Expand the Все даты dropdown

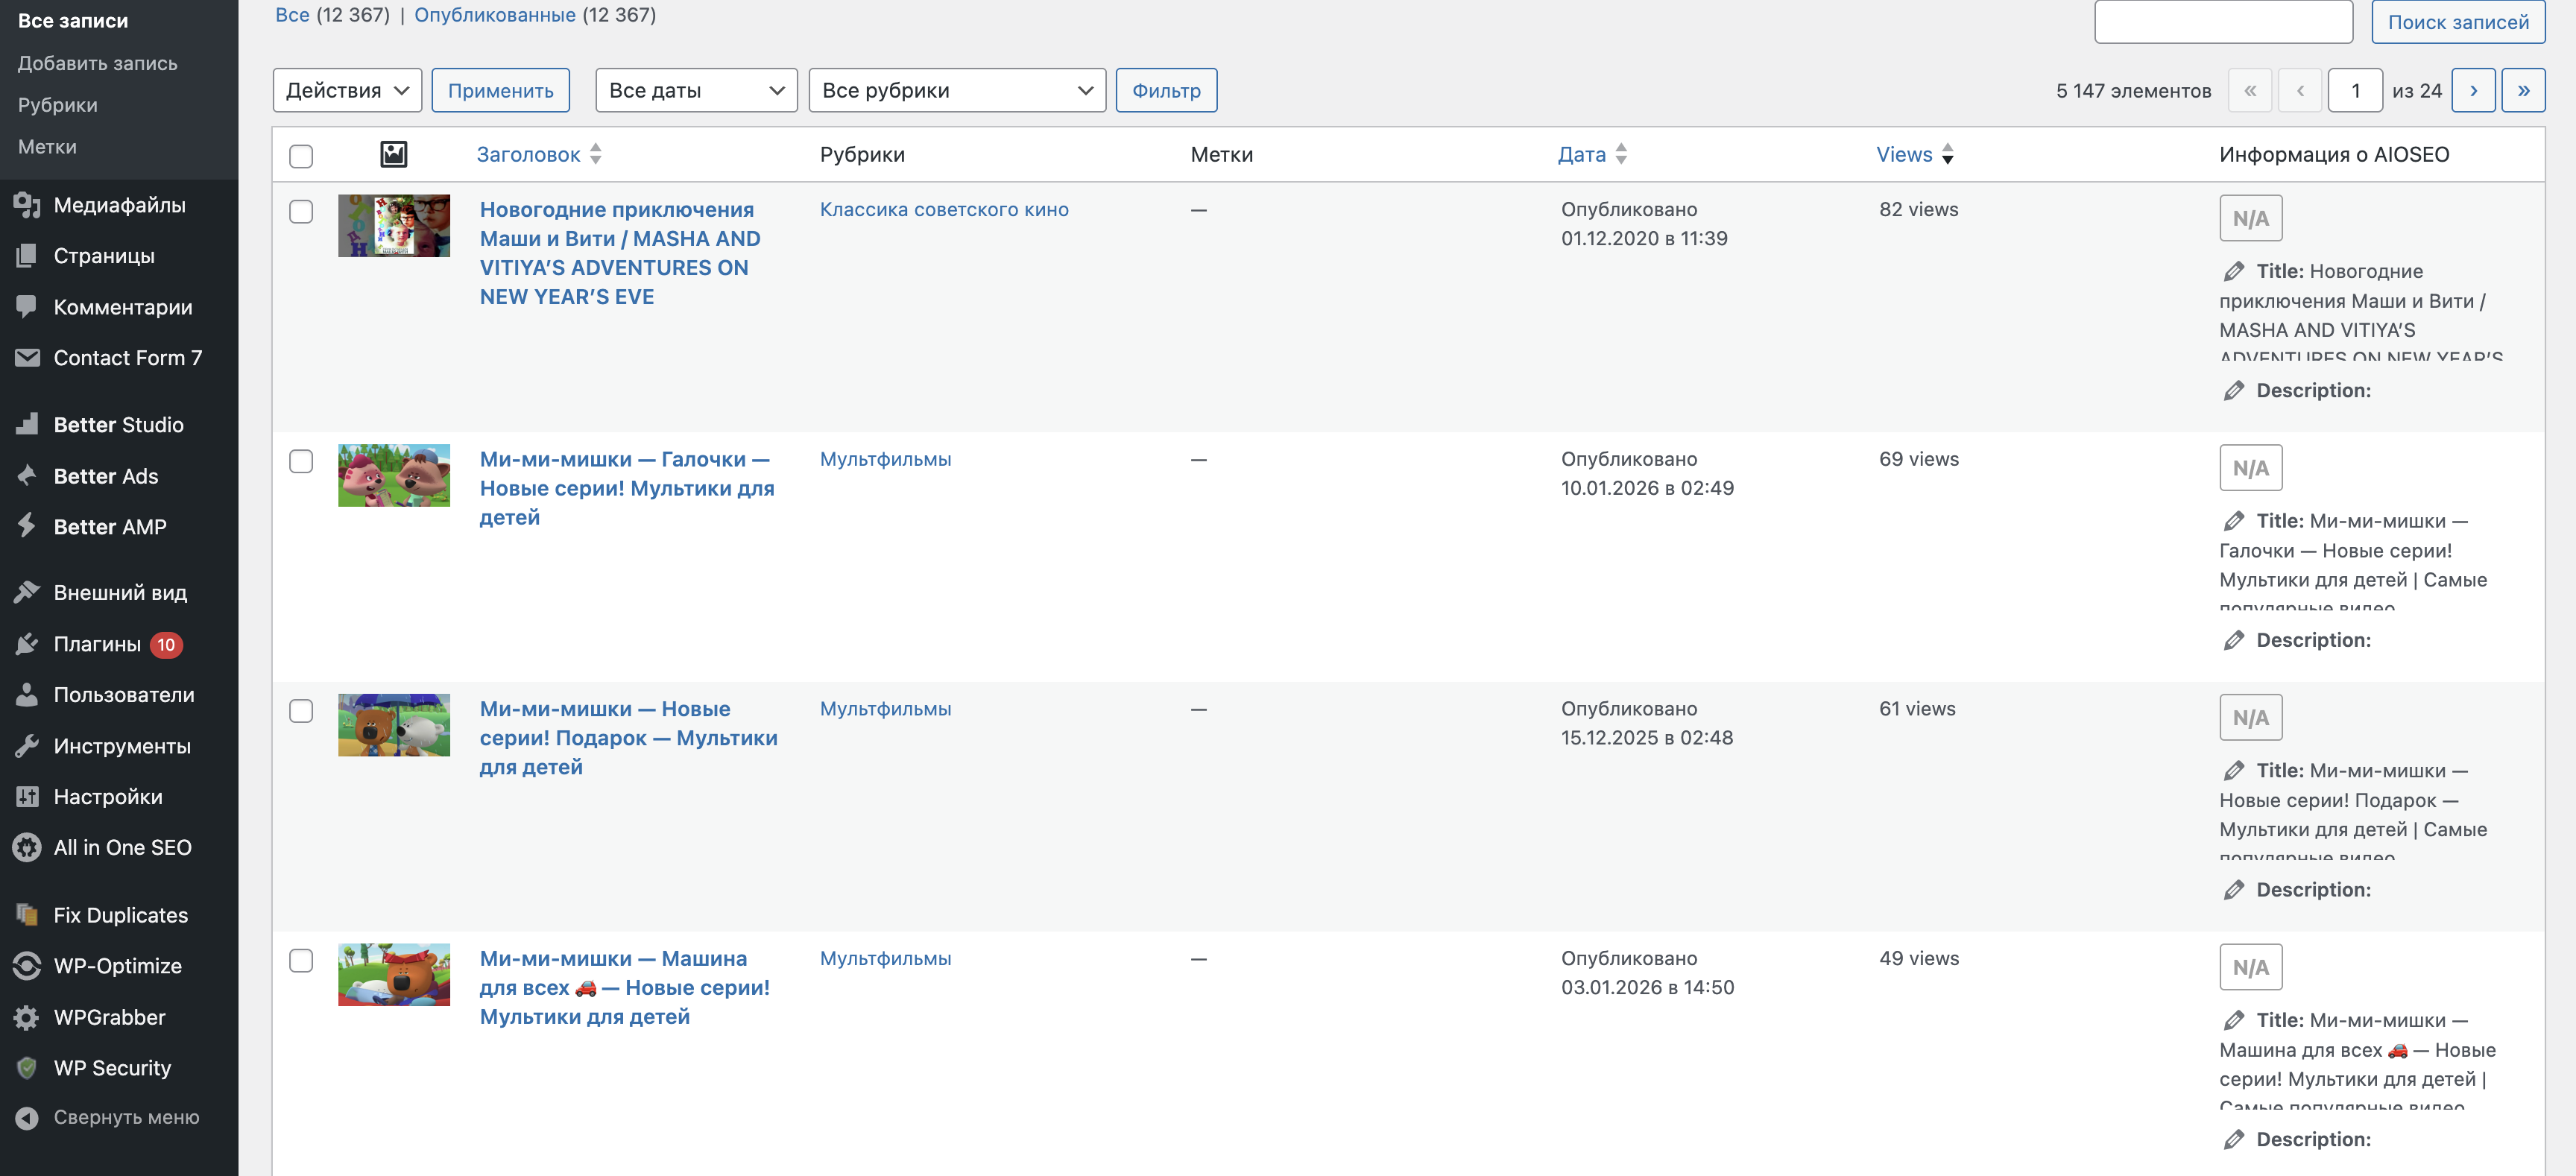695,90
